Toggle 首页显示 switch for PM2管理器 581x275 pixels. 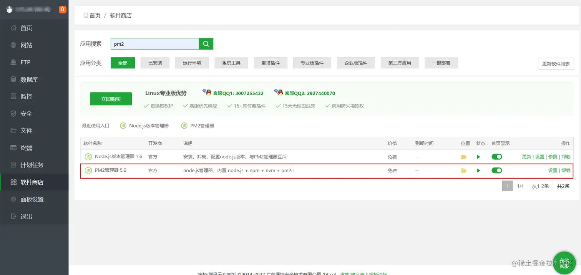pos(497,171)
